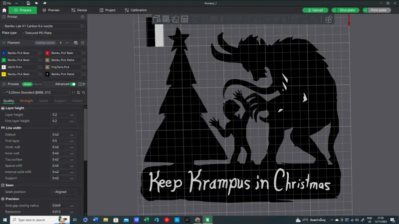
Task: Edit eSUN PLA+ filament preset
Action: coord(40,67)
